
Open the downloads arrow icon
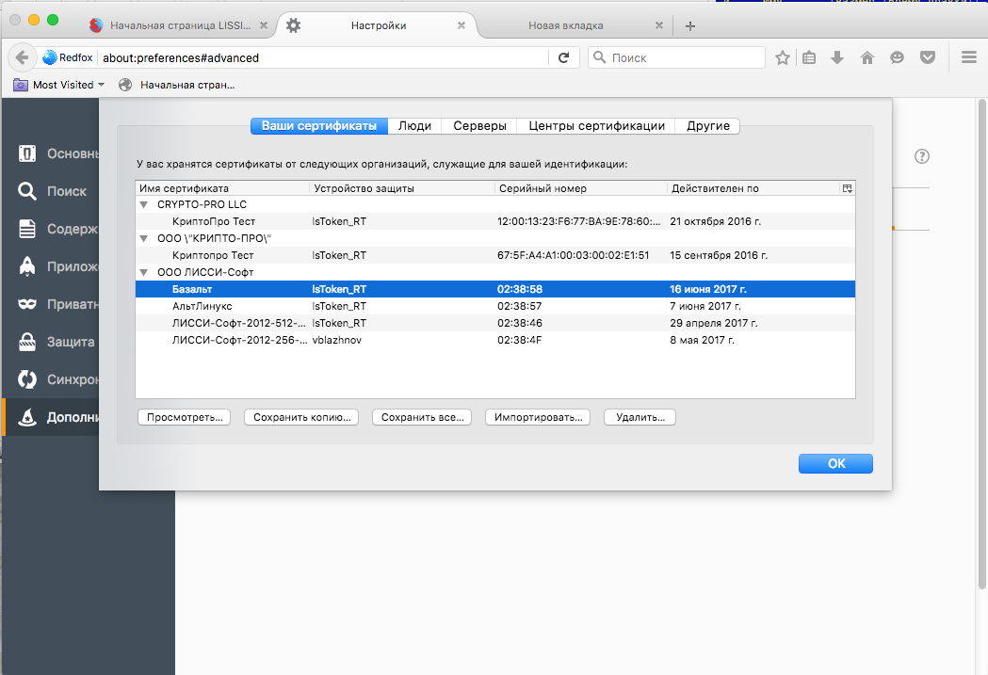coord(836,57)
